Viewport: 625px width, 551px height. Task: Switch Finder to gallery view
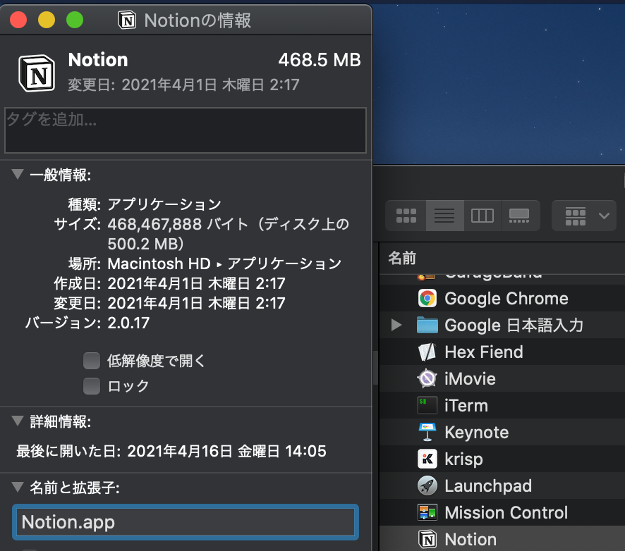520,216
